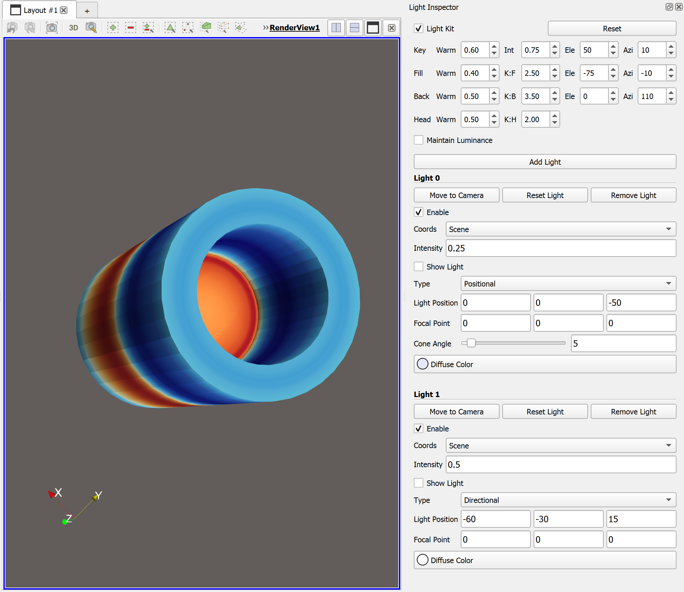Click the Light 1 Intensity field
Screen dimensions: 684x592
click(561, 464)
